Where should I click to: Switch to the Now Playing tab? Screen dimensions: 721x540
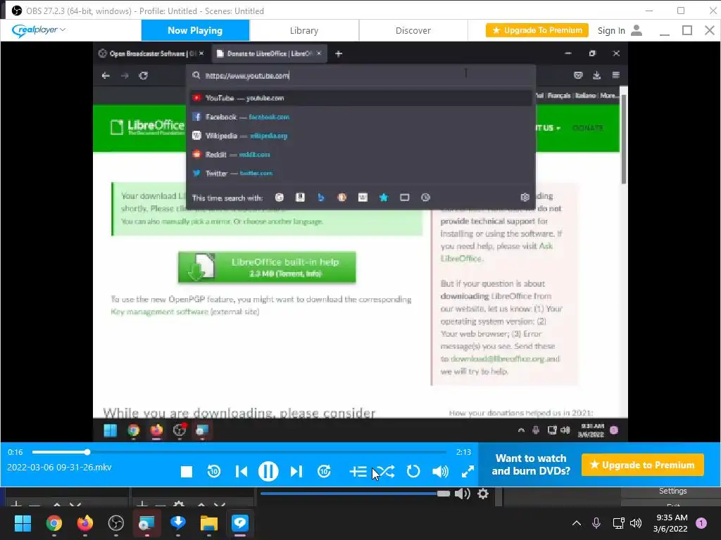point(195,30)
